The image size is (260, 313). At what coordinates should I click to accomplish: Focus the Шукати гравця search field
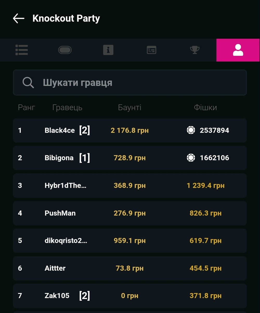(130, 83)
